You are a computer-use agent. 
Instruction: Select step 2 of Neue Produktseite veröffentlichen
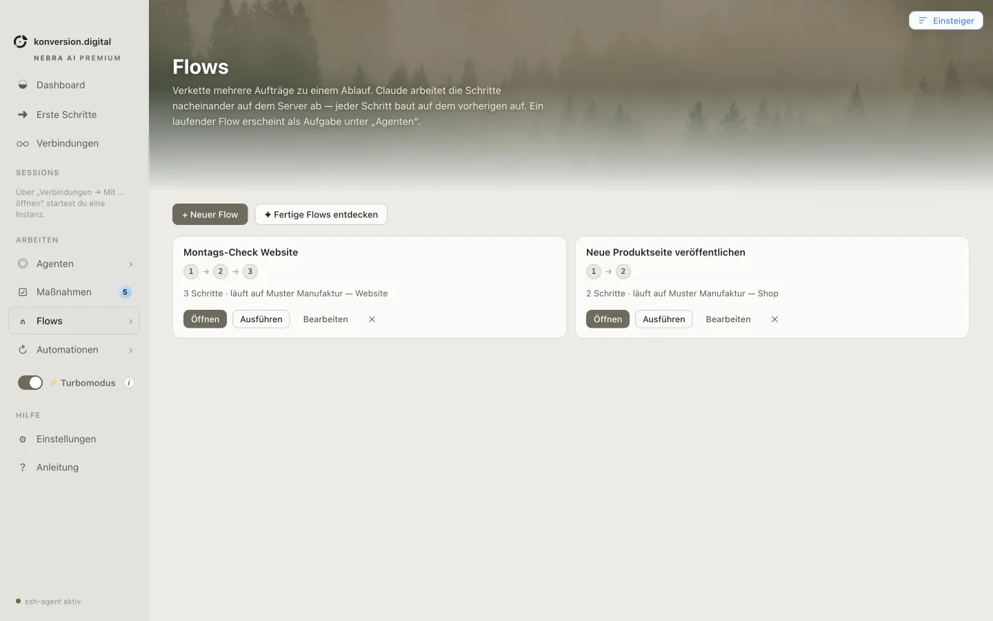click(623, 272)
